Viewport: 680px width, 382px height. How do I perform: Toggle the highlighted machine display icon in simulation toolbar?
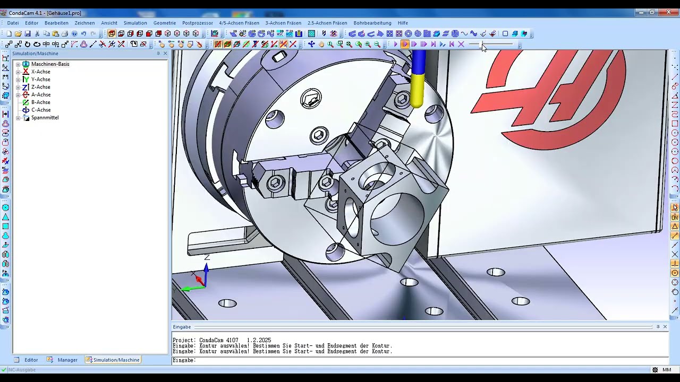coord(218,45)
